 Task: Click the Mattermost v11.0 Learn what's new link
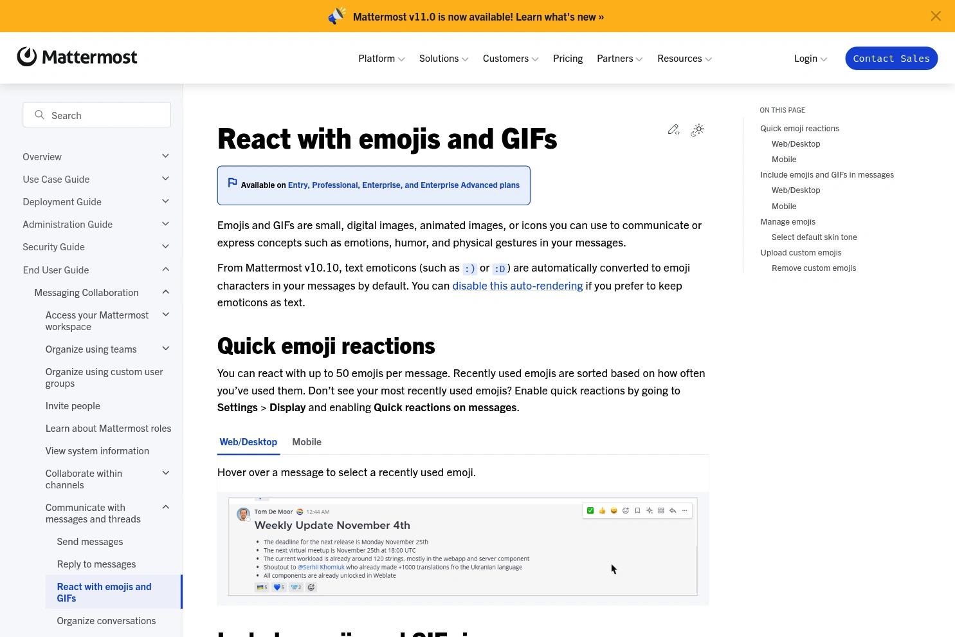478,17
